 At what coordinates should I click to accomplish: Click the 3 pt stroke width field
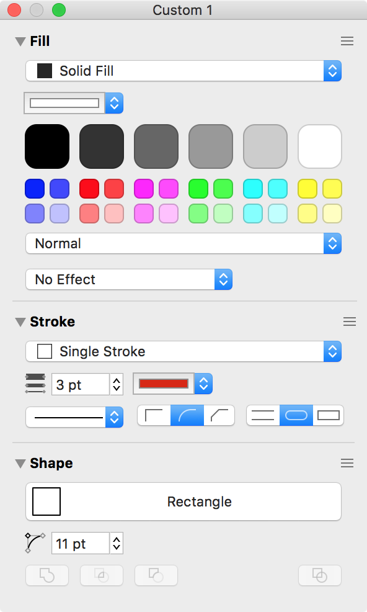pyautogui.click(x=81, y=384)
